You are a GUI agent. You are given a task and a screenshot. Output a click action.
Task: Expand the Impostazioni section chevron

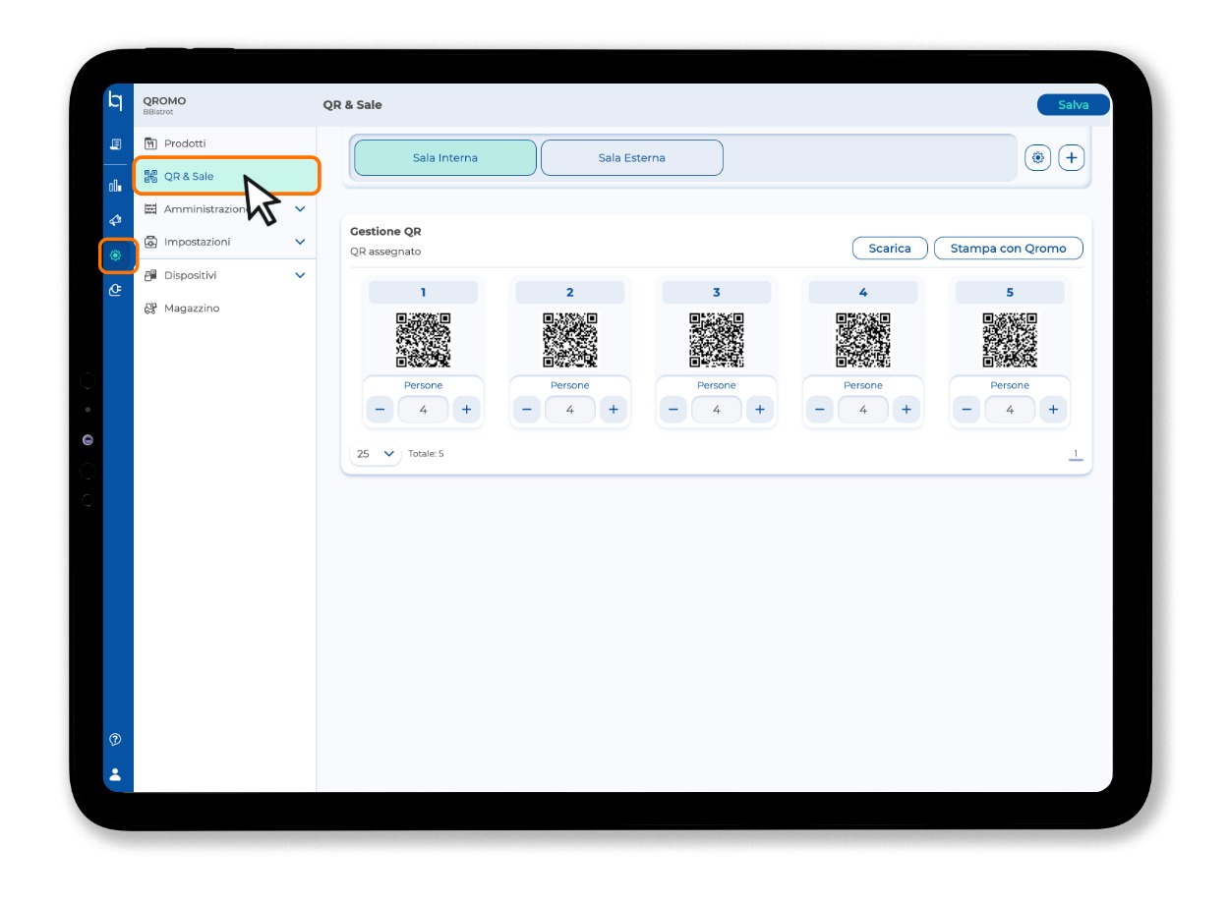pos(300,242)
